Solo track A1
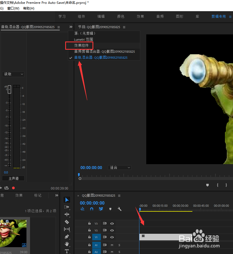 119,245
